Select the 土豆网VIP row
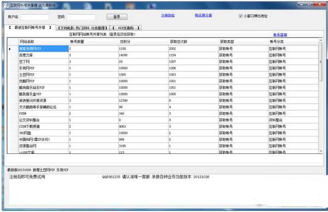Screen dimensions: 328x212 (163, 74)
